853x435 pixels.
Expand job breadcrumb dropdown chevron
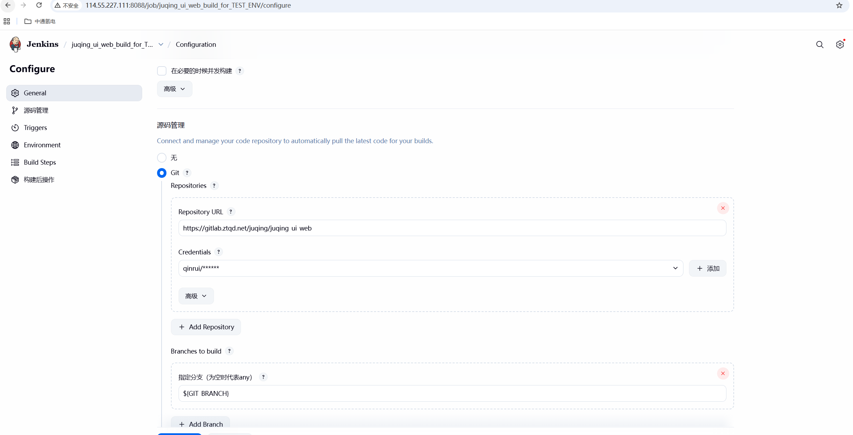click(161, 44)
